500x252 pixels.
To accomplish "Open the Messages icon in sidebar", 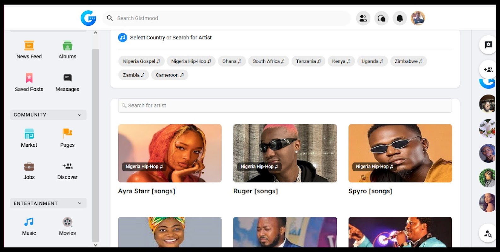I will [67, 78].
